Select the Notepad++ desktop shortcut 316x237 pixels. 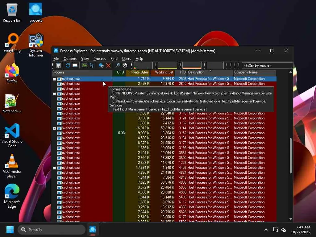[x=12, y=103]
